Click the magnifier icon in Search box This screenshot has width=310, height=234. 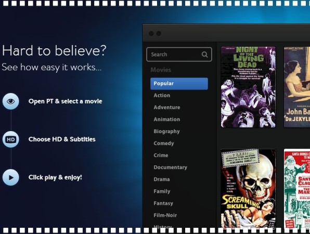pyautogui.click(x=204, y=55)
